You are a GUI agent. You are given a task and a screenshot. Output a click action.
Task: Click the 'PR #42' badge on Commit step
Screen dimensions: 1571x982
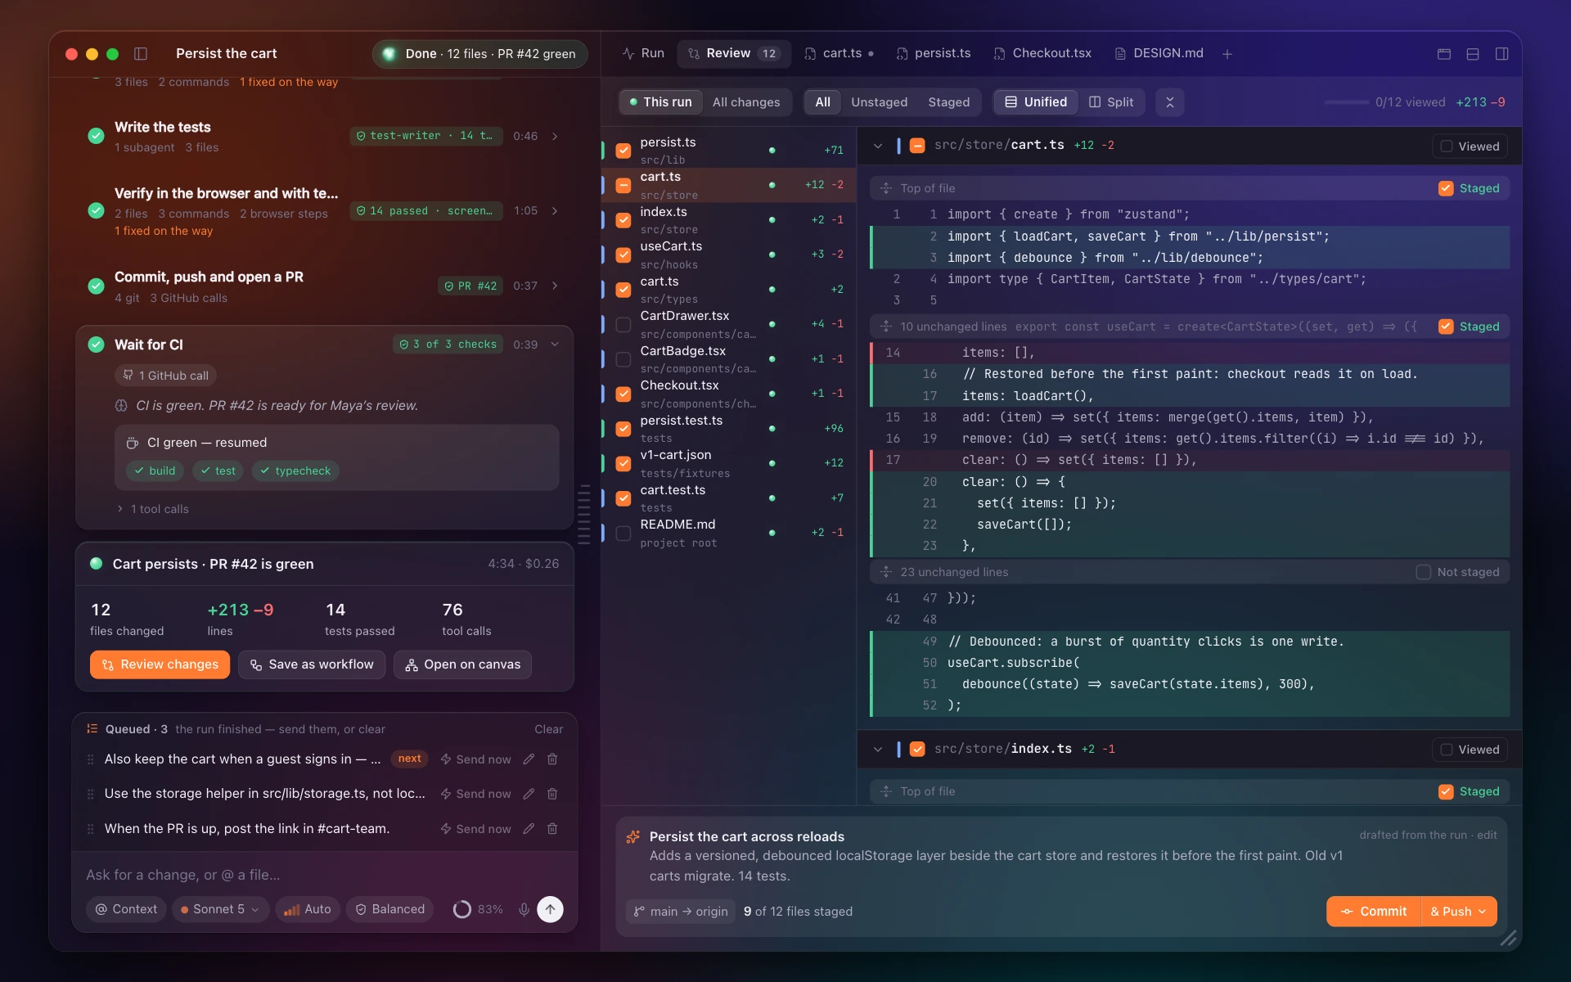coord(470,286)
